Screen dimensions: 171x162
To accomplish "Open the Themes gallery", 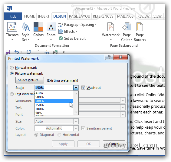I will click(12, 31).
